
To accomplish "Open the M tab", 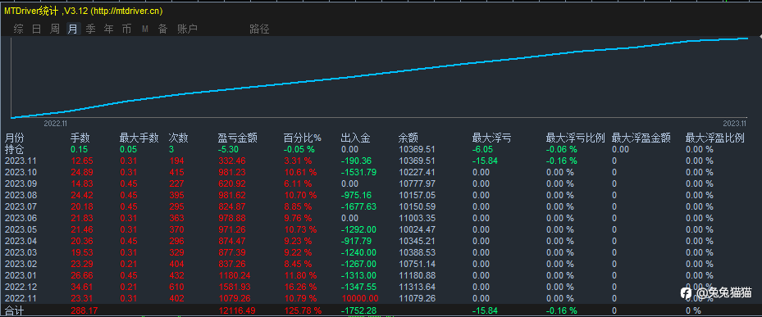I will [145, 29].
